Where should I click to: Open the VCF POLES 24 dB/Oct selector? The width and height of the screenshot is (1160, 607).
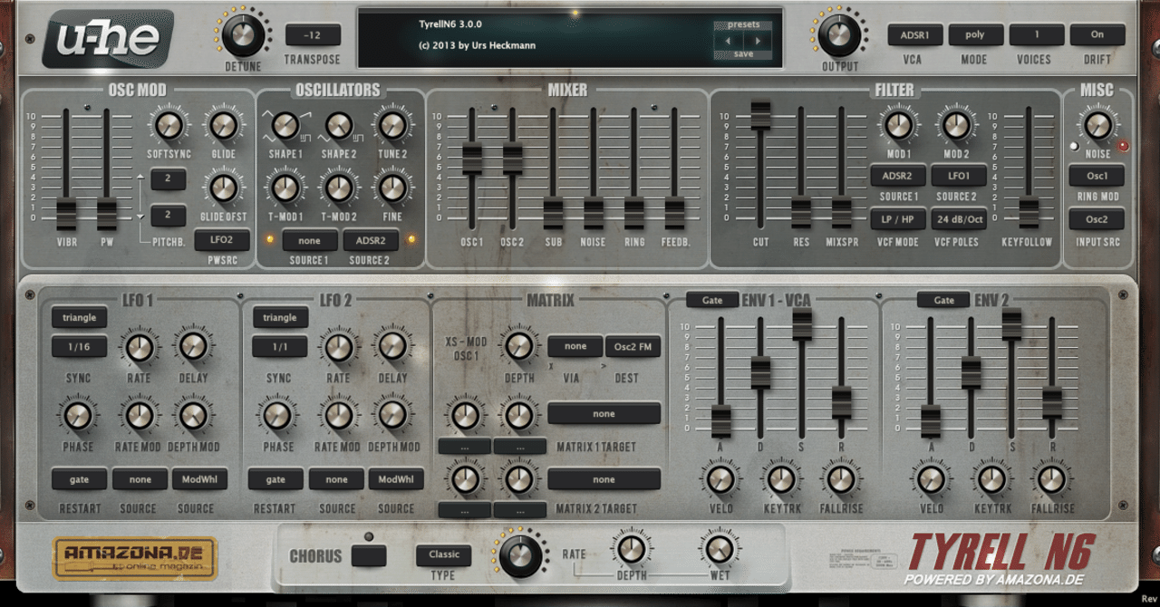point(958,219)
